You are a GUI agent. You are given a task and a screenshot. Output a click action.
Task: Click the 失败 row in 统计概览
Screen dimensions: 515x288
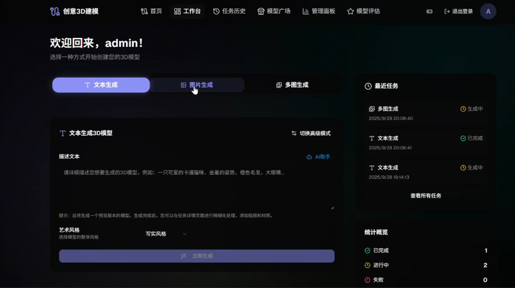coord(426,280)
